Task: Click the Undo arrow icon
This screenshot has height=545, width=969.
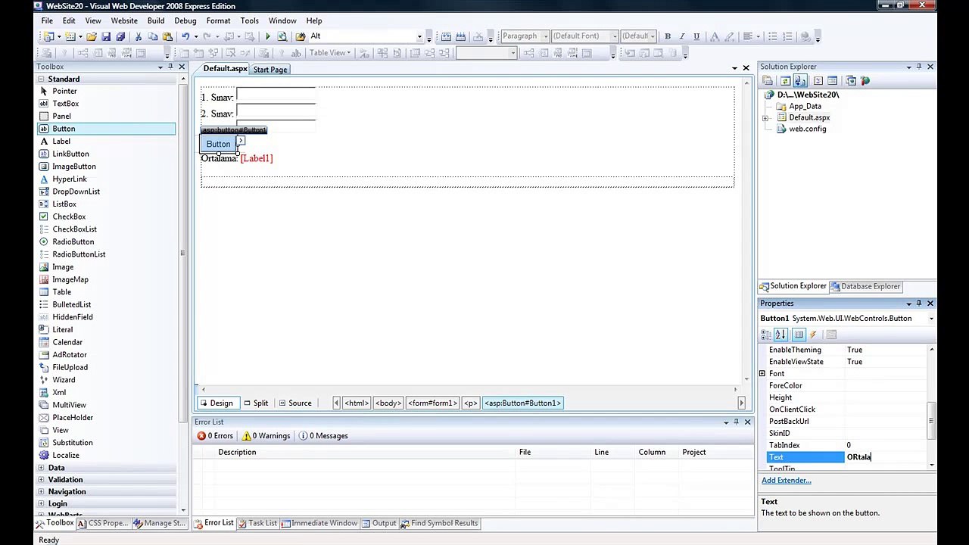Action: [x=185, y=36]
